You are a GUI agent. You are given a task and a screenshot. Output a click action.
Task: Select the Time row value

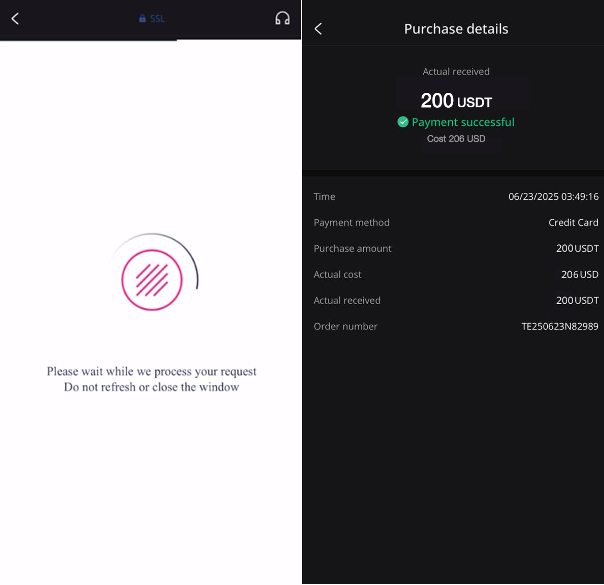(553, 197)
